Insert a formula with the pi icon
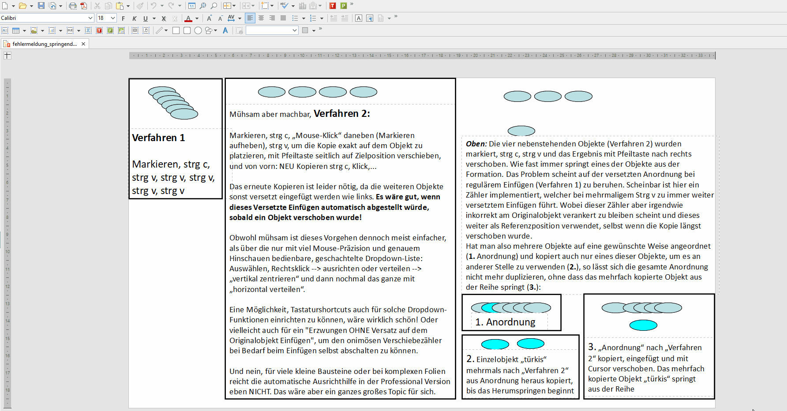 [88, 30]
